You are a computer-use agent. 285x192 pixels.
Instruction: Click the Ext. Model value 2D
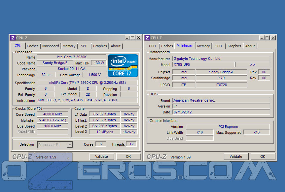coord(88,94)
